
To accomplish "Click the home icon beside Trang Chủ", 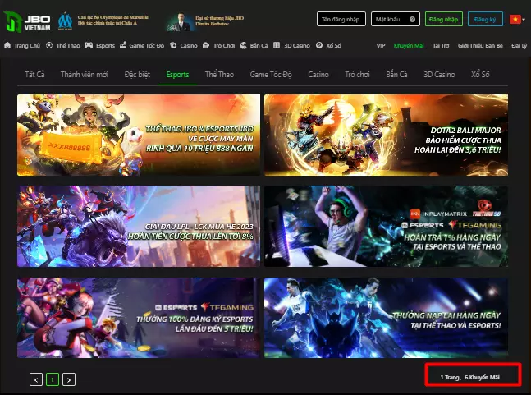I will coord(7,45).
